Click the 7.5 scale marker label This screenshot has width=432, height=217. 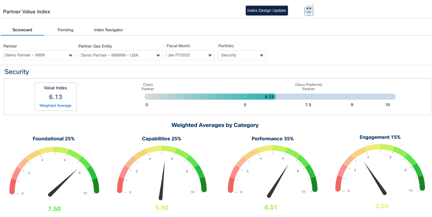(308, 105)
